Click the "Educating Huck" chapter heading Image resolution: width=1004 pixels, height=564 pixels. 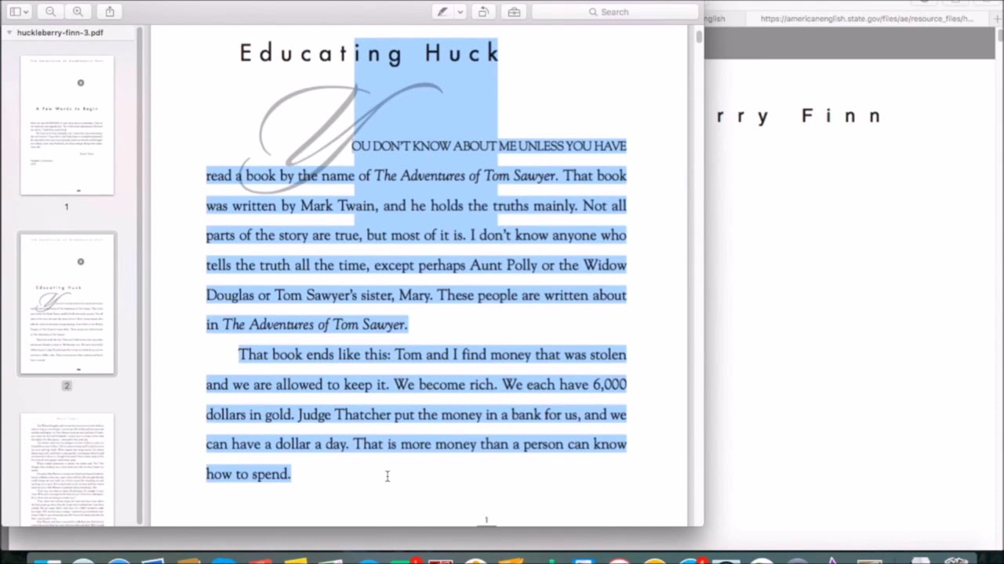[x=369, y=53]
